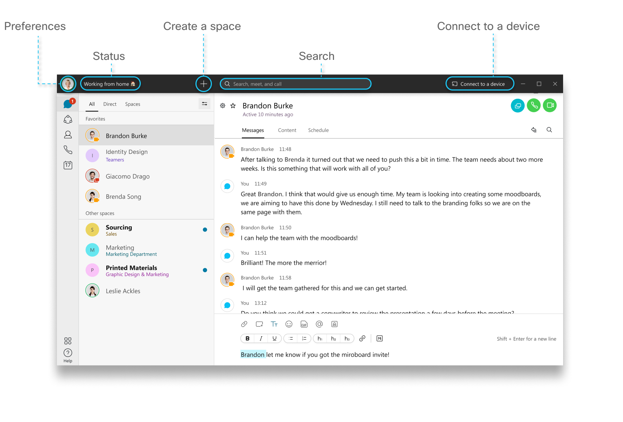Start screen share with the teal button
Screen dimensions: 623x422
518,105
